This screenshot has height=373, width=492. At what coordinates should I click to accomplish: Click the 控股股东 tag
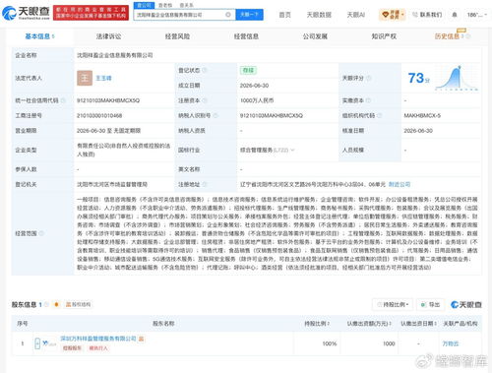[72, 348]
